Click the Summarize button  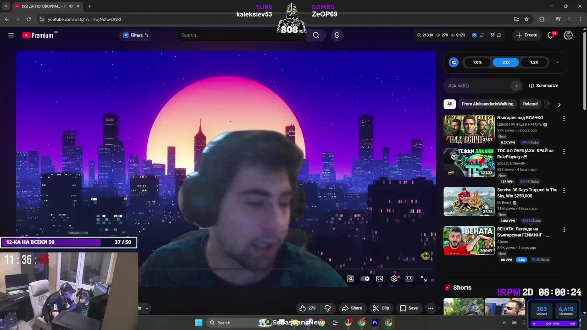pos(543,86)
